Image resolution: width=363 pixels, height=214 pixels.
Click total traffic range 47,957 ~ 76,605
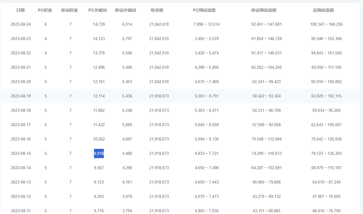(326, 196)
